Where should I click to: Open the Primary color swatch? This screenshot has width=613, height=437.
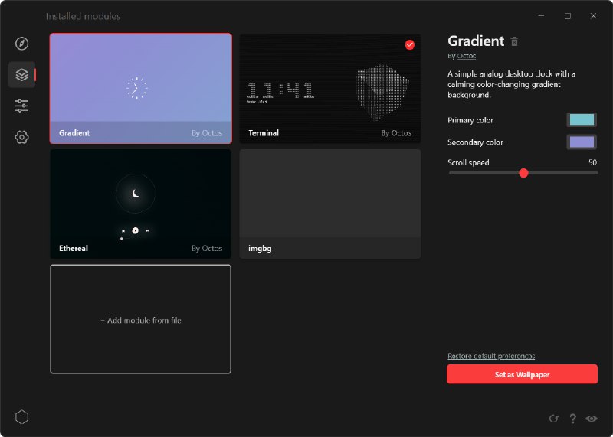tap(582, 120)
